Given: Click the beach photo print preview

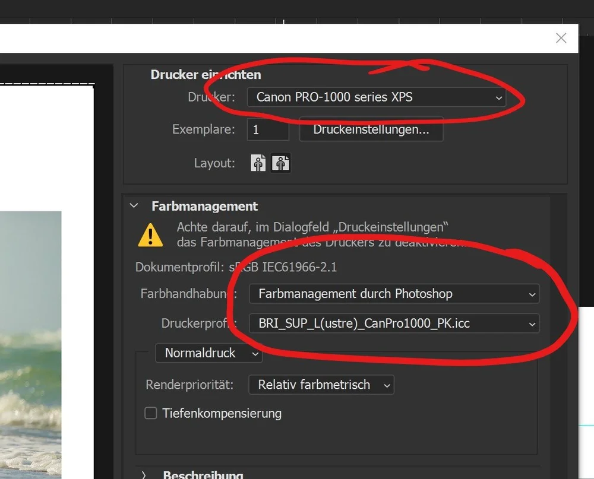Looking at the screenshot, I should point(31,345).
